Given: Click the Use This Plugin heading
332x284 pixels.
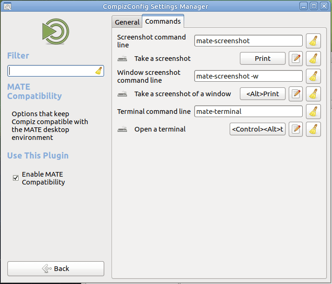Looking at the screenshot, I should (x=38, y=156).
